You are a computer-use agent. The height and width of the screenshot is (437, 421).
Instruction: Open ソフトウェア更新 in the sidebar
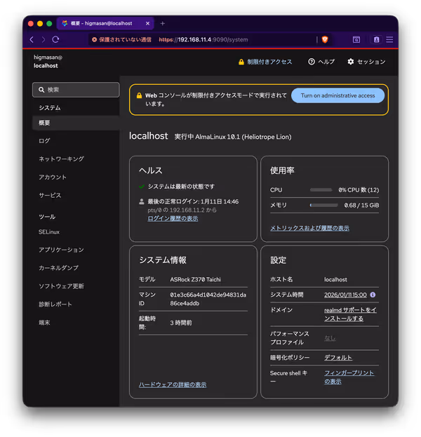61,286
